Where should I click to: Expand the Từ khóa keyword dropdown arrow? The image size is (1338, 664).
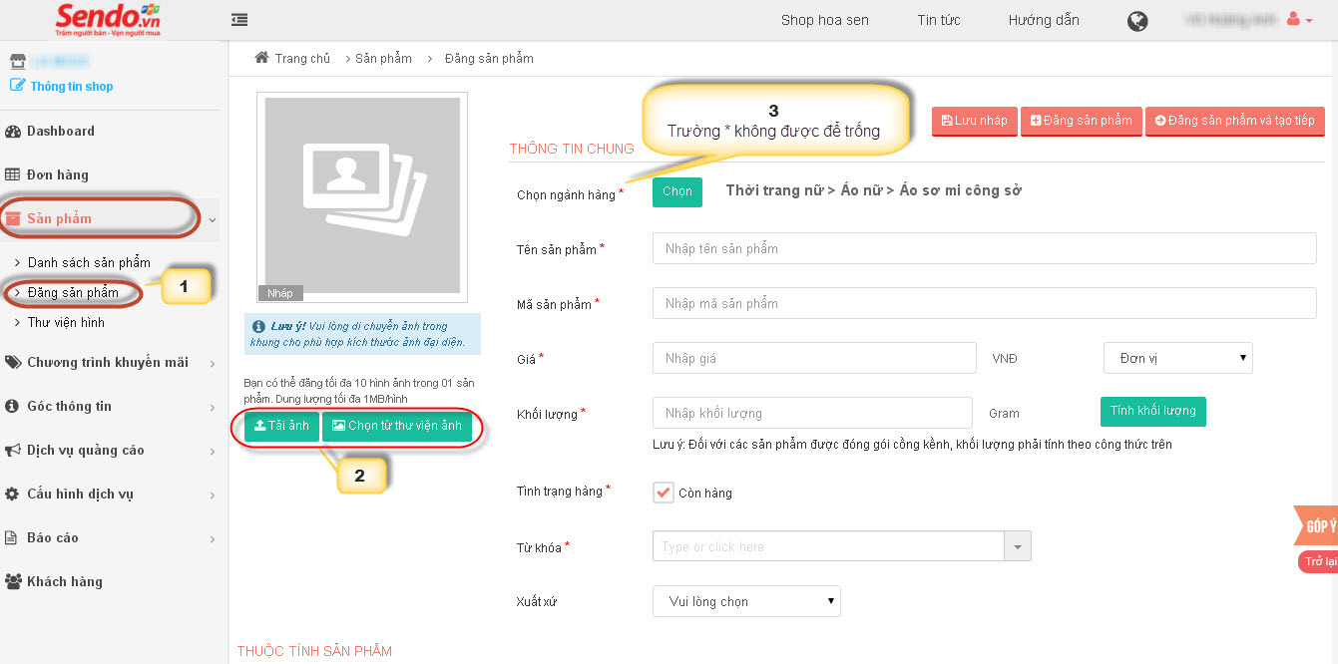coord(1017,546)
